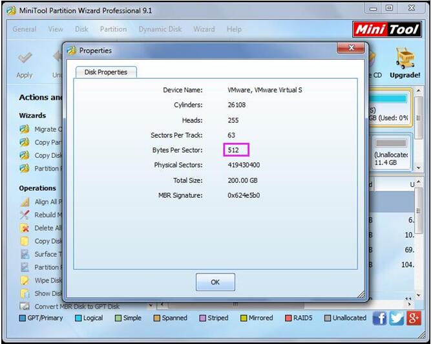This screenshot has width=431, height=344.
Task: Click the Copy Disk operation icon
Action: click(x=25, y=241)
